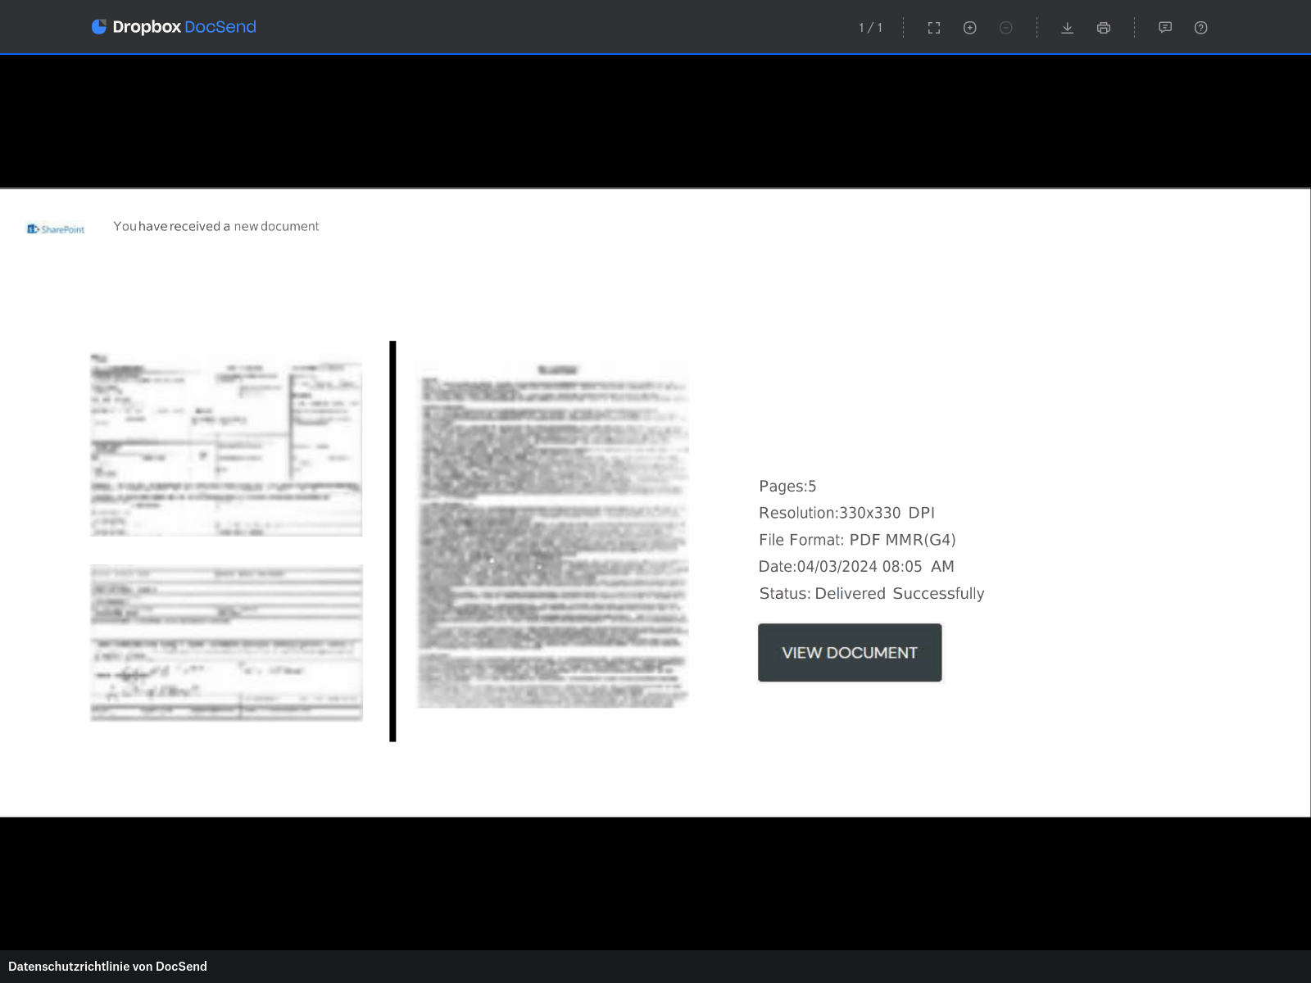Click the 'File Format: PDF MMR(G4)' text
Screen dimensions: 1311x983
pyautogui.click(x=857, y=540)
